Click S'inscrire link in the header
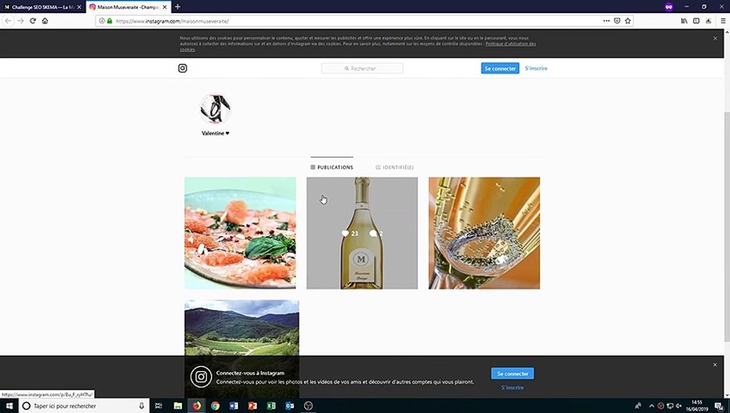This screenshot has height=413, width=730. (x=536, y=68)
